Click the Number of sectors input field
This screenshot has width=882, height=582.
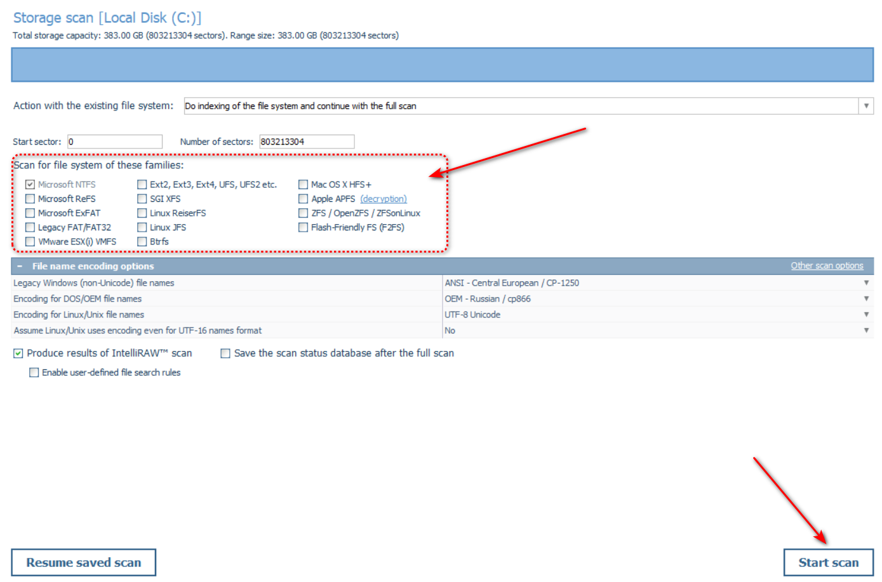click(x=306, y=142)
